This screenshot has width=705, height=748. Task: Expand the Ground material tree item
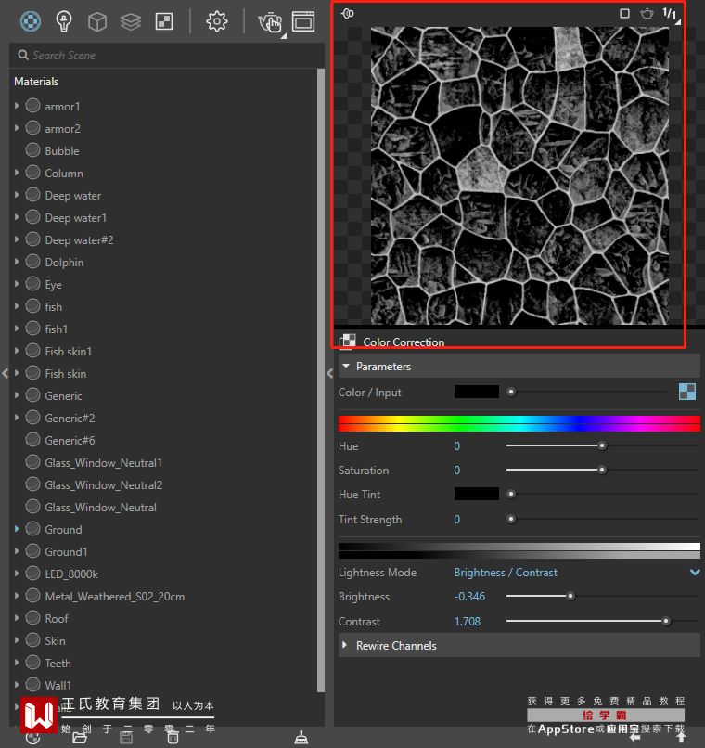[17, 529]
